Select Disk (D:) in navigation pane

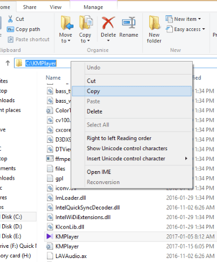point(12,226)
